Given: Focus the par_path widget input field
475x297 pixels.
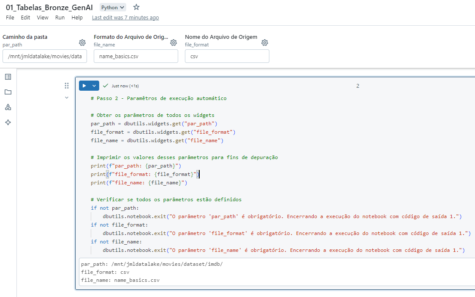Looking at the screenshot, I should pos(45,56).
